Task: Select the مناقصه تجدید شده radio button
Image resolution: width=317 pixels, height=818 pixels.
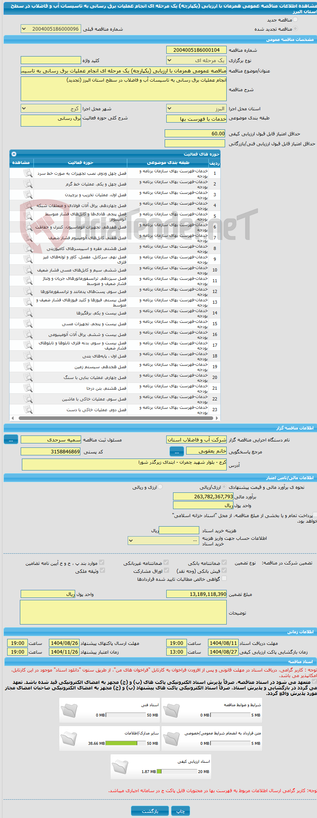Action: (295, 29)
